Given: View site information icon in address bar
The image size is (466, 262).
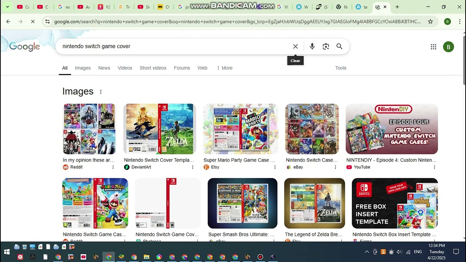Looking at the screenshot, I should point(47,21).
